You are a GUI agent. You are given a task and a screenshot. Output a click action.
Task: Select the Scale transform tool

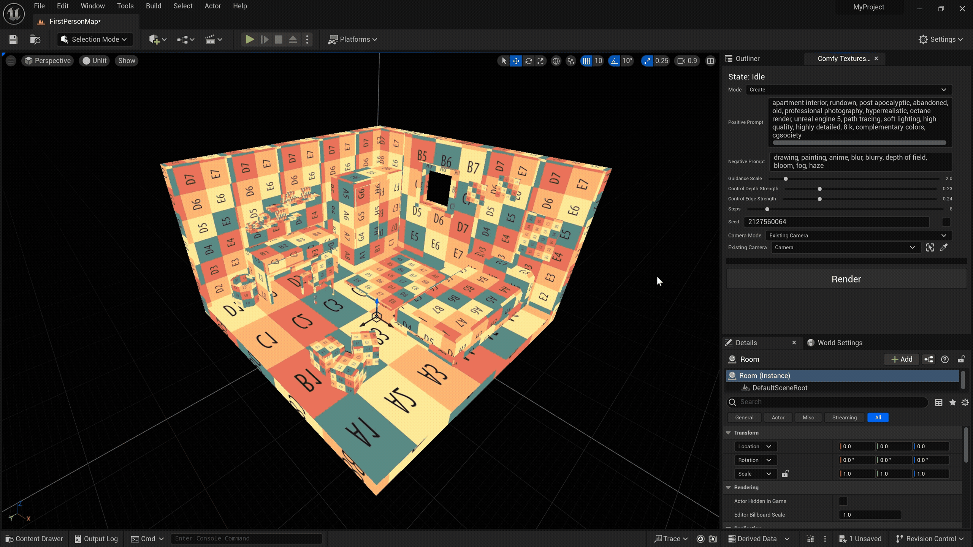coord(540,61)
